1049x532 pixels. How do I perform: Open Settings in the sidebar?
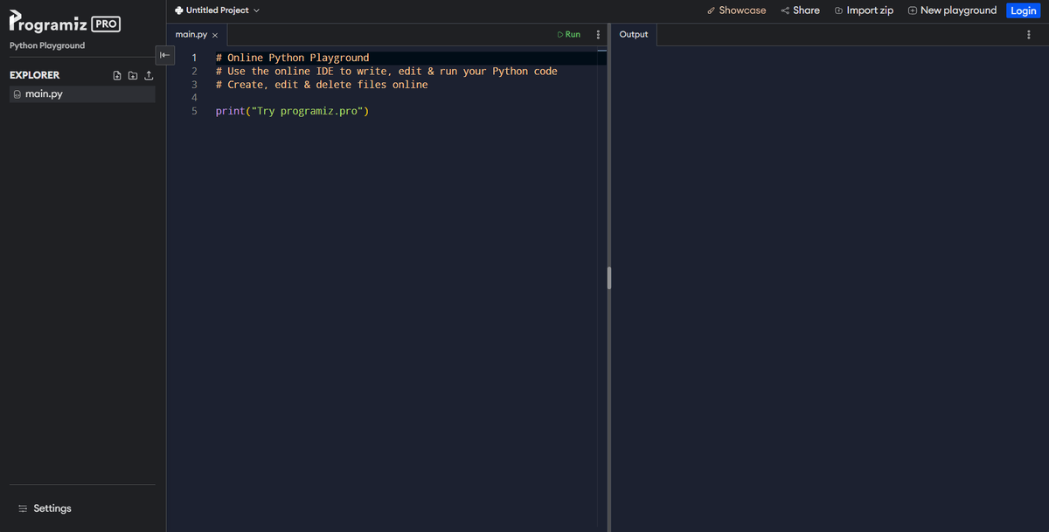coord(52,508)
